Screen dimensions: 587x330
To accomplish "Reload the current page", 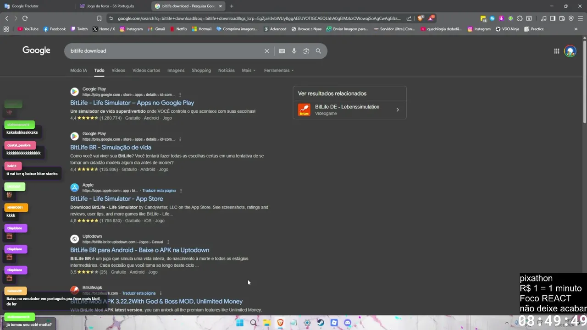I will point(25,18).
